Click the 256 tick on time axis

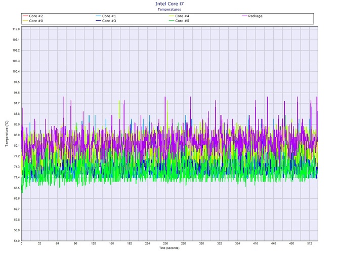[165, 243]
